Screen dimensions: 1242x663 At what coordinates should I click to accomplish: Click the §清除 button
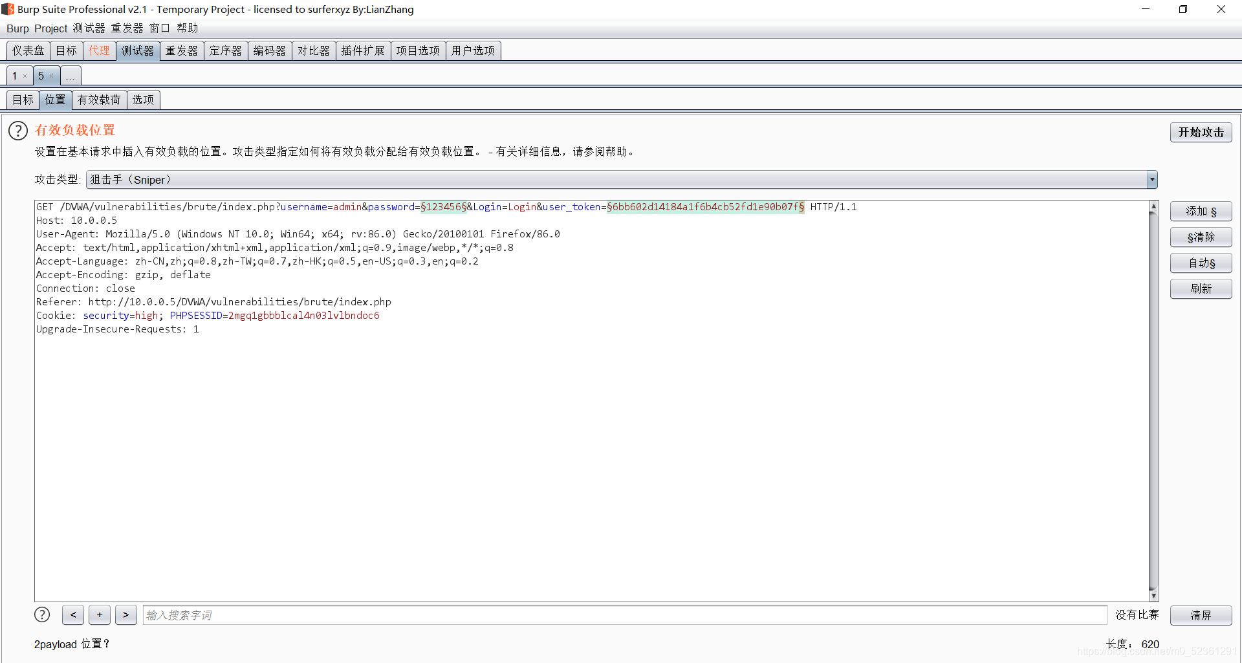(1201, 237)
